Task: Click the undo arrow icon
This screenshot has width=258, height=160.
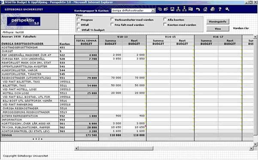Action: [x=198, y=9]
